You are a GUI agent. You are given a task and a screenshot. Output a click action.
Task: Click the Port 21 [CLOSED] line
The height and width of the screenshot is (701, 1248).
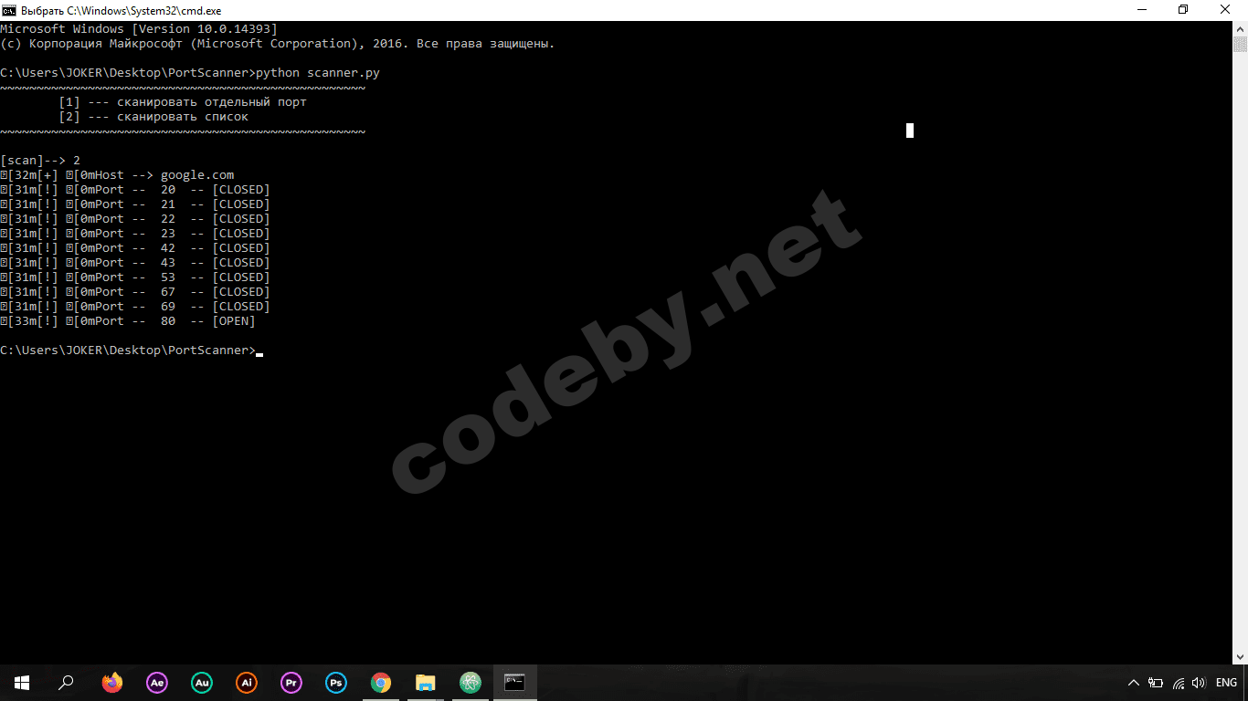tap(135, 204)
